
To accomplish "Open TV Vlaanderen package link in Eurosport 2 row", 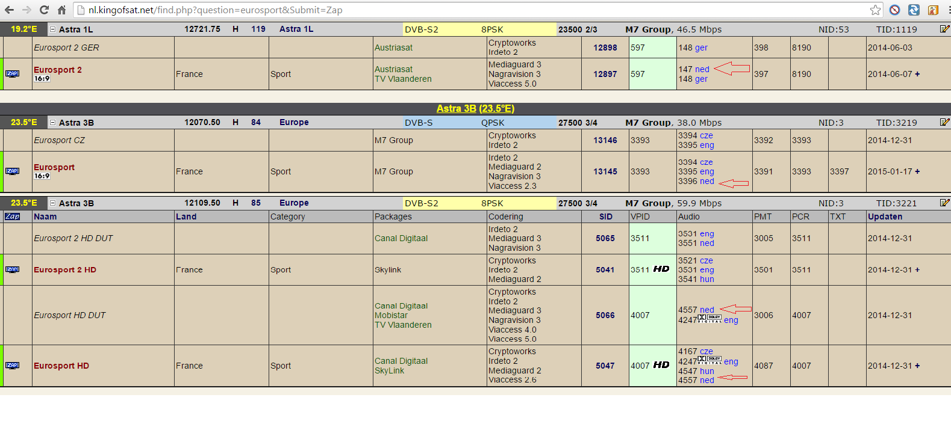I will [403, 79].
